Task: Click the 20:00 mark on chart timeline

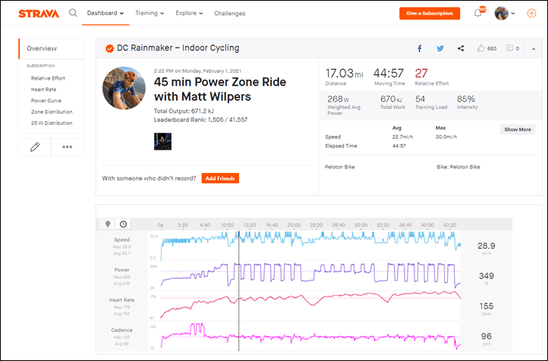Action: (294, 224)
